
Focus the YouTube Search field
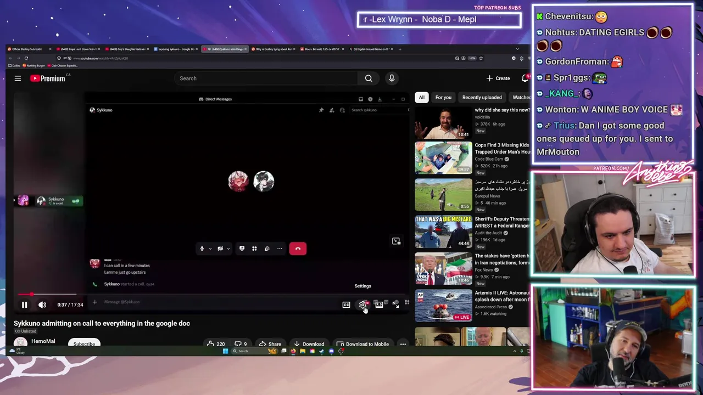pyautogui.click(x=266, y=78)
